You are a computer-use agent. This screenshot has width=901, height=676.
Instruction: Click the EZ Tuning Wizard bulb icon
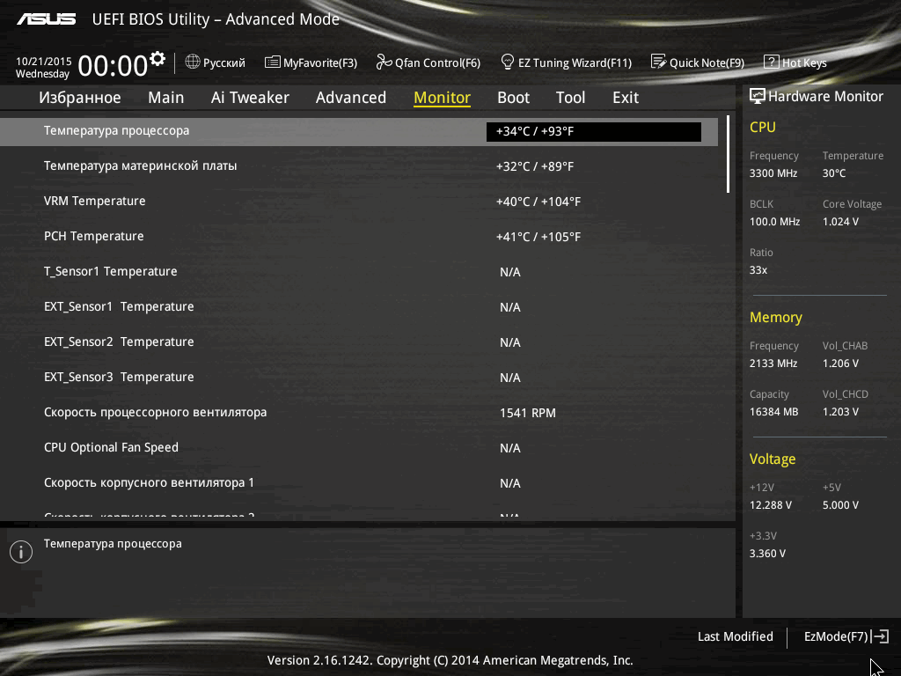coord(508,62)
